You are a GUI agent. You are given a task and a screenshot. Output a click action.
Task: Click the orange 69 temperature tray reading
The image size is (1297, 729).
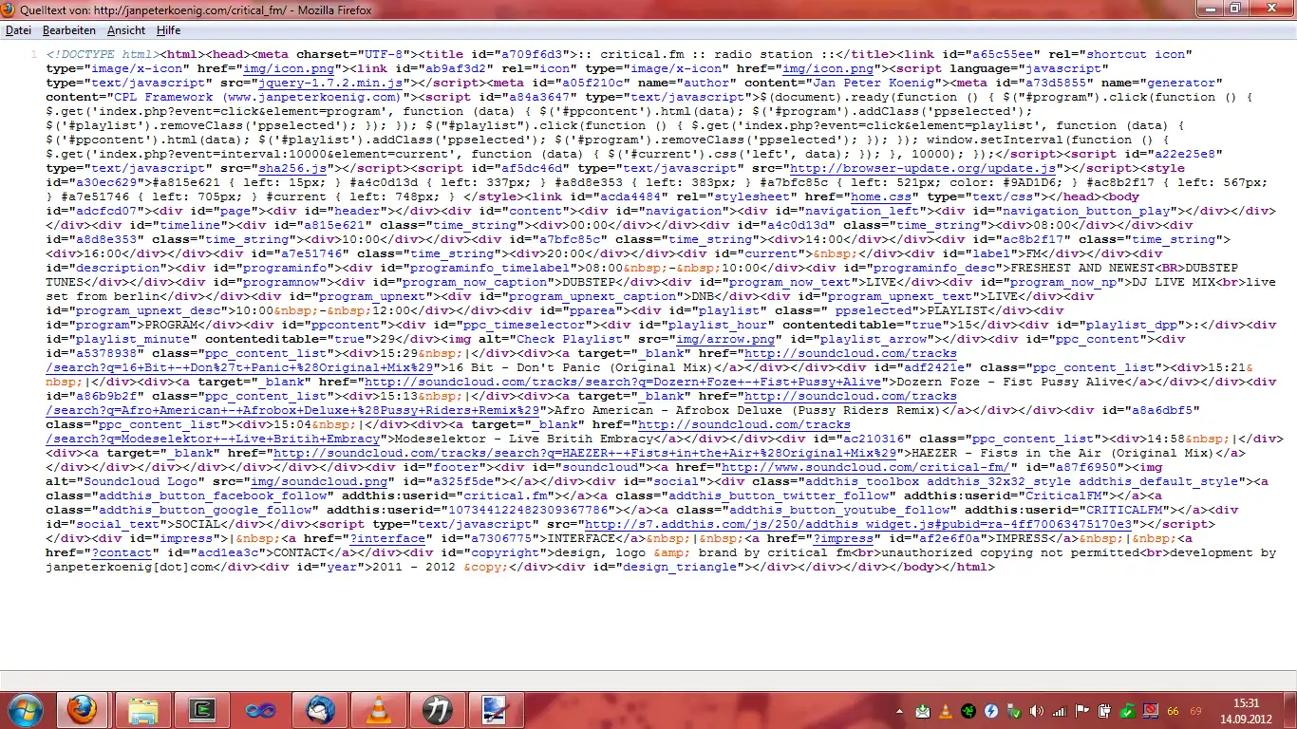1195,711
